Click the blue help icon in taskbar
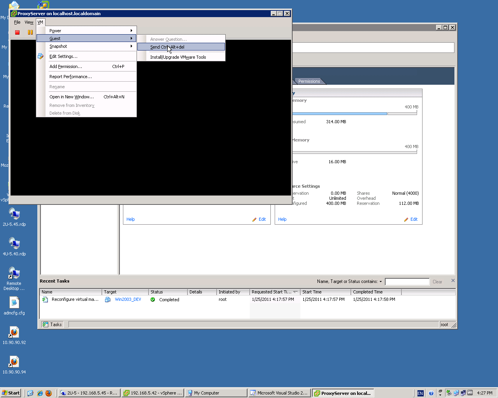Image resolution: width=498 pixels, height=398 pixels. (431, 393)
